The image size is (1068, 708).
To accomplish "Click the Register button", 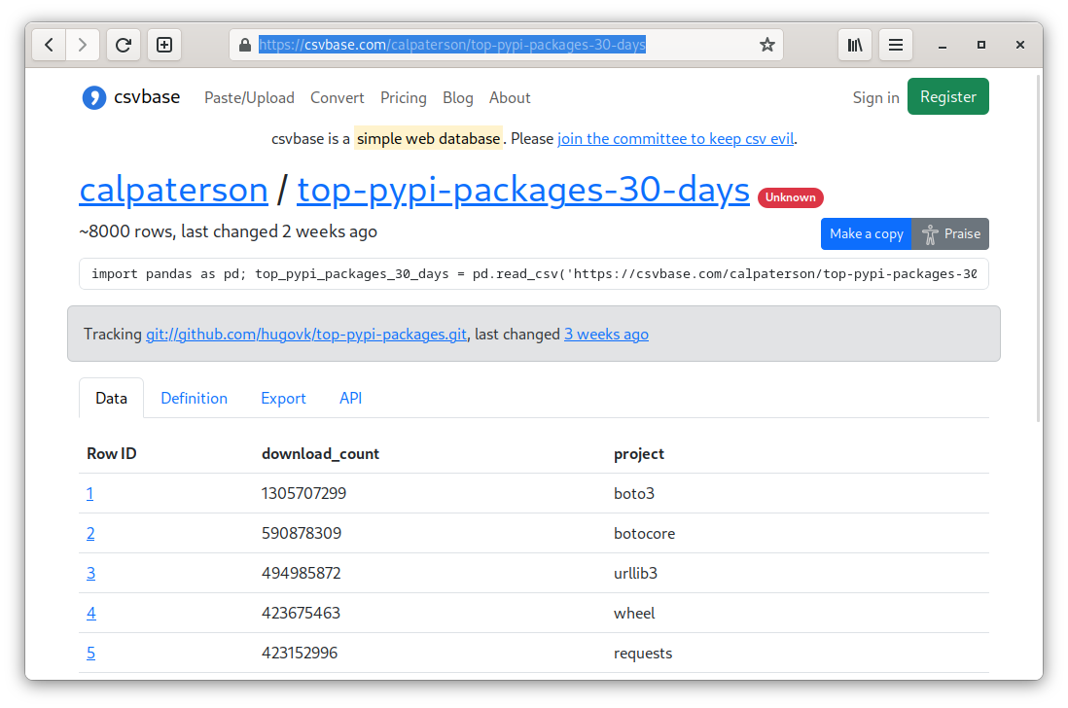I will [x=947, y=96].
